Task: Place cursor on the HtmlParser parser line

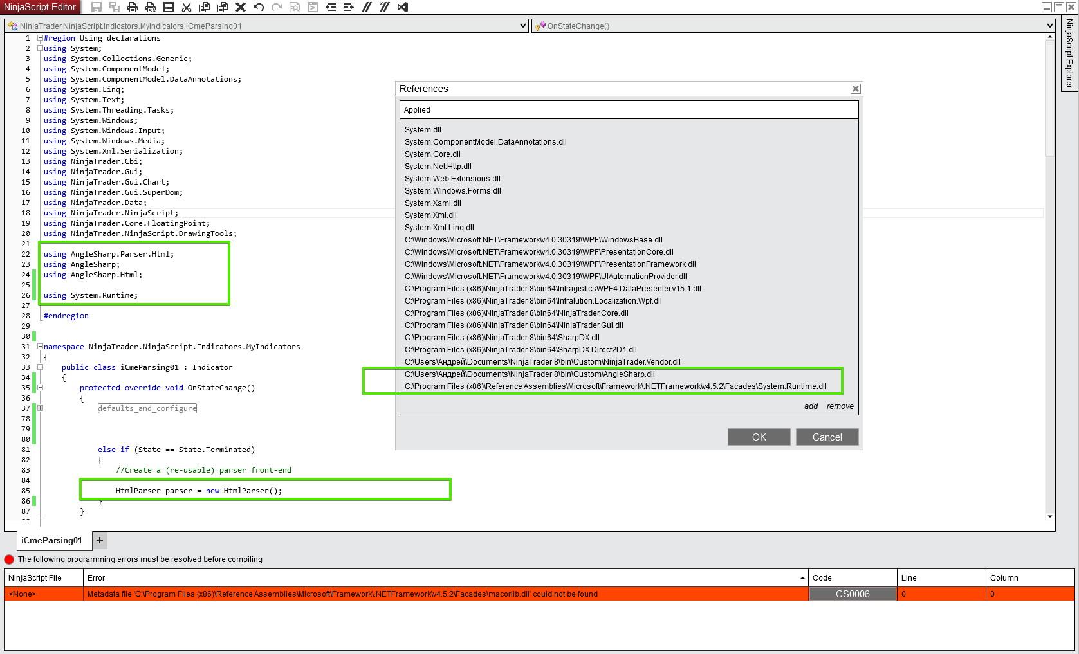Action: 199,491
